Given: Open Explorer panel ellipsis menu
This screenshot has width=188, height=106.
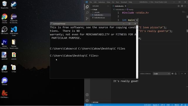Looking at the screenshot, I should click(108, 6).
